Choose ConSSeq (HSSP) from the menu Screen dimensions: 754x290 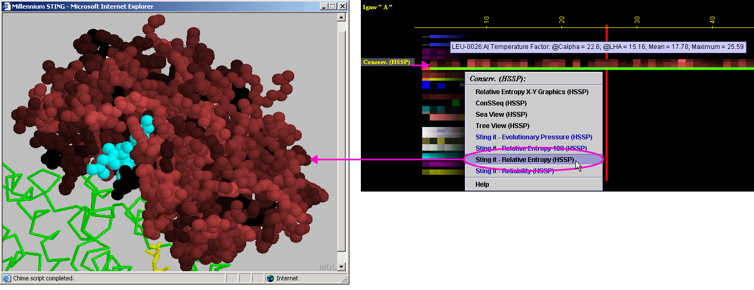(501, 103)
